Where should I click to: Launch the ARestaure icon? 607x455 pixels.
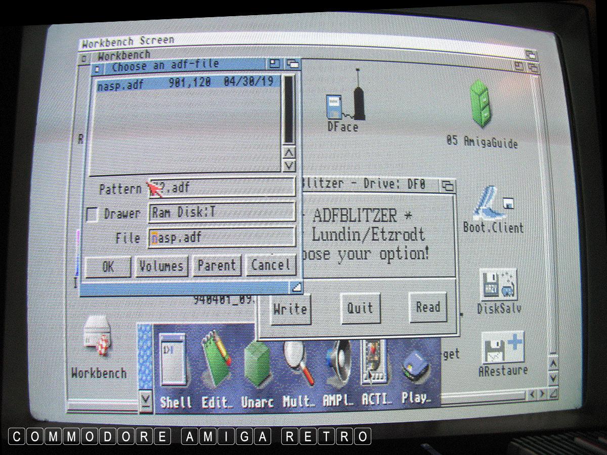pos(502,348)
